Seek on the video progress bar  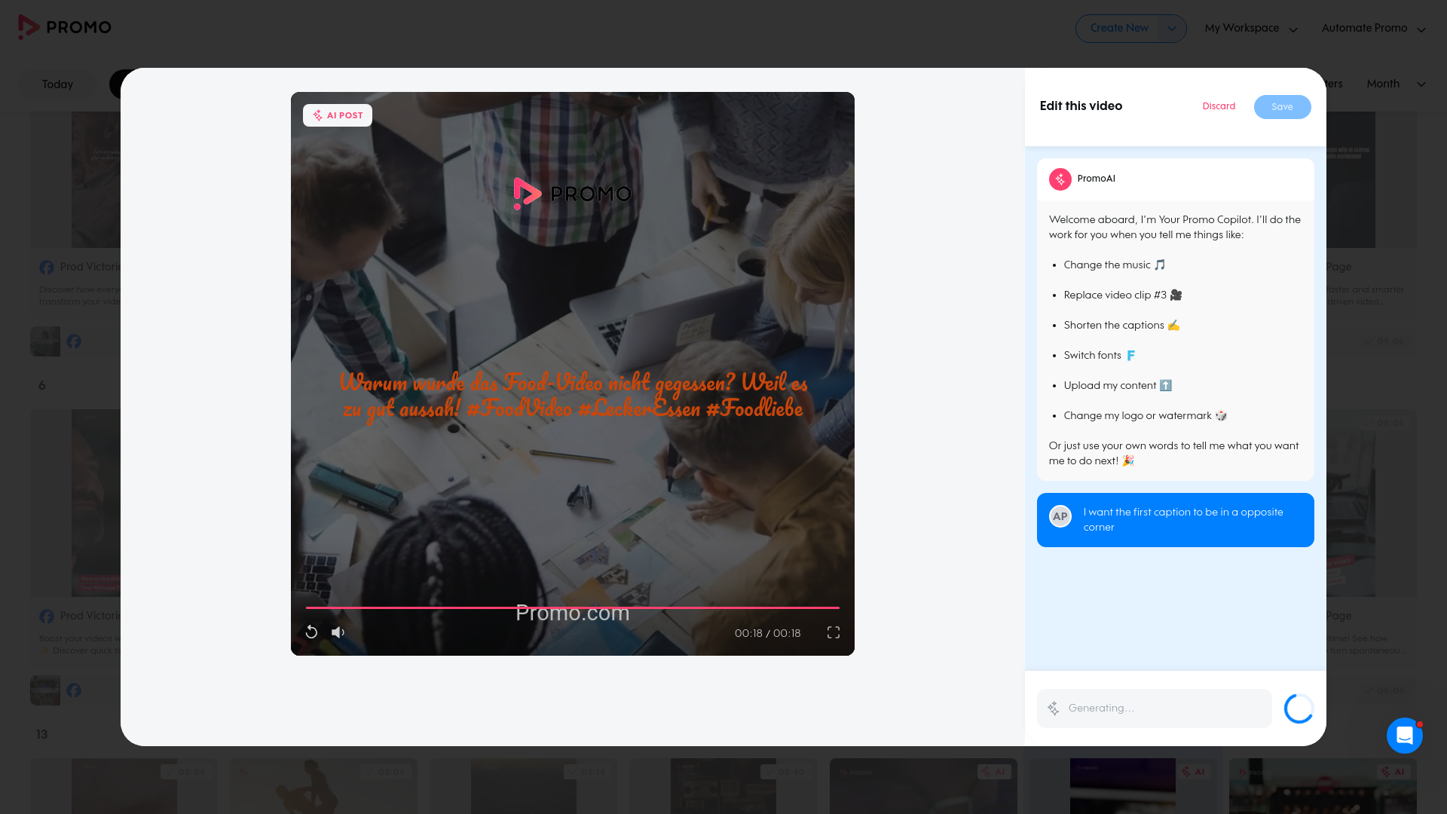coord(573,607)
